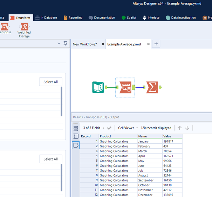Open the Interface tool category

(x=151, y=18)
